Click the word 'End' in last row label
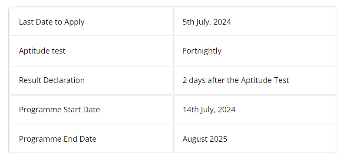350x162 pixels. pos(70,139)
